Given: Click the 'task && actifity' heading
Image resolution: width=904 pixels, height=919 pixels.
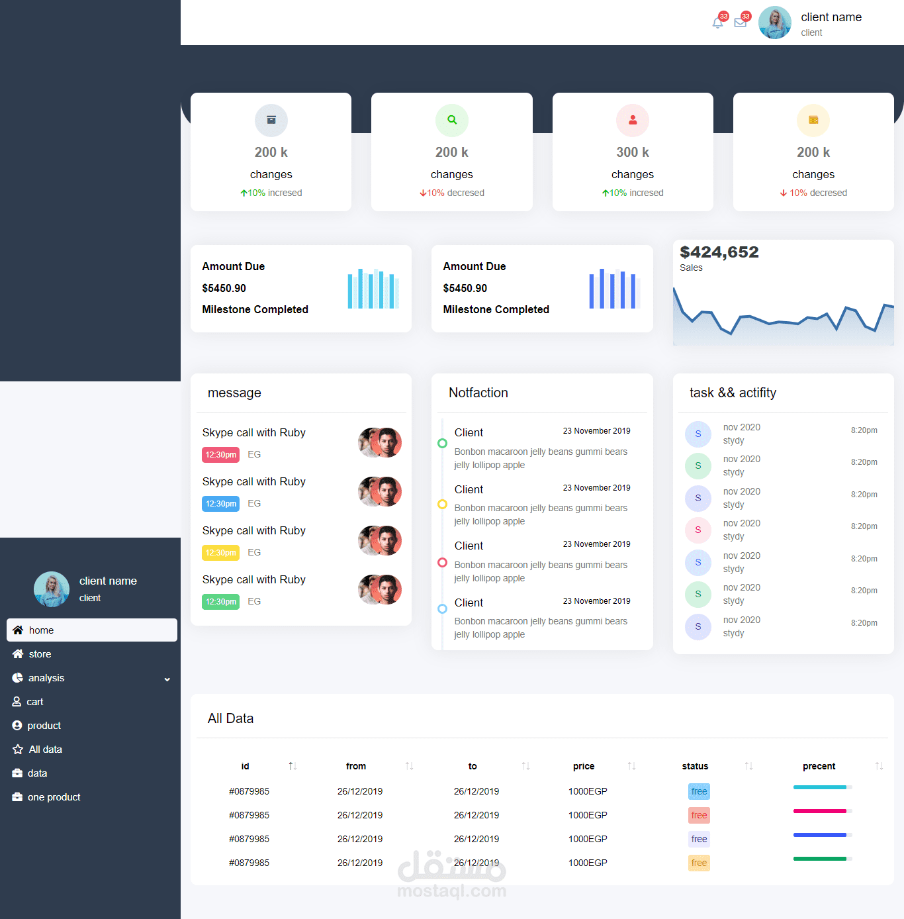Looking at the screenshot, I should 733,393.
